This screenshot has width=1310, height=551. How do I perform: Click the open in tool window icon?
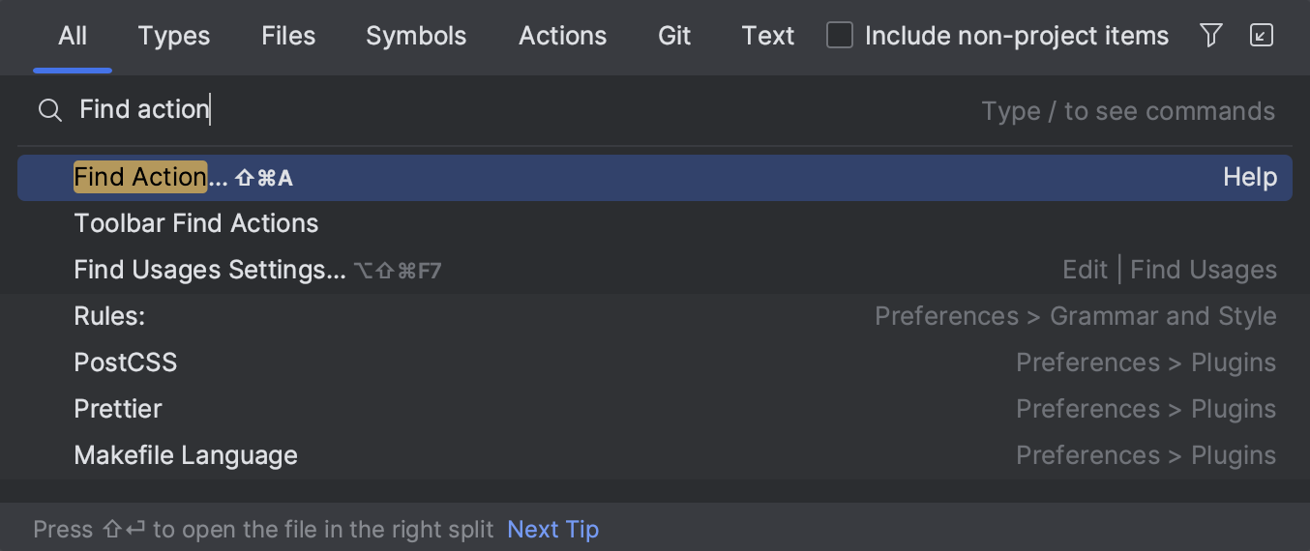pos(1262,37)
